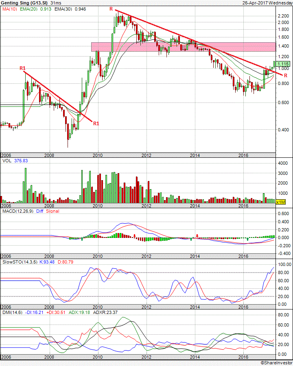
Task: Click the Genting Sing (G13.SI) chart title
Action: (x=24, y=3)
